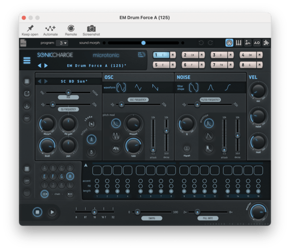Viewport: 290px width, 251px height.
Task: Select drum channel 4 tab
Action: 248,55
